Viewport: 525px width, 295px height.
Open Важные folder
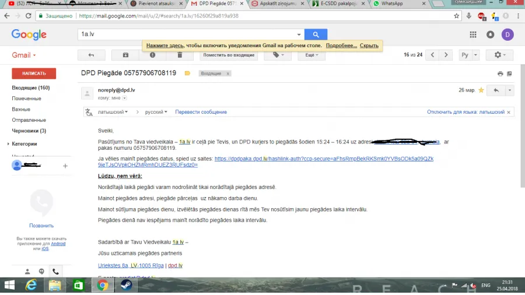(21, 110)
